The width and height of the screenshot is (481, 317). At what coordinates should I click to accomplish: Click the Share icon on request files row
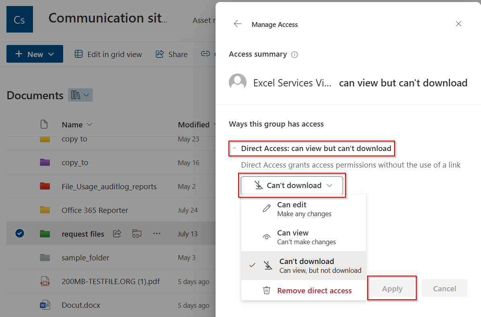coord(117,233)
